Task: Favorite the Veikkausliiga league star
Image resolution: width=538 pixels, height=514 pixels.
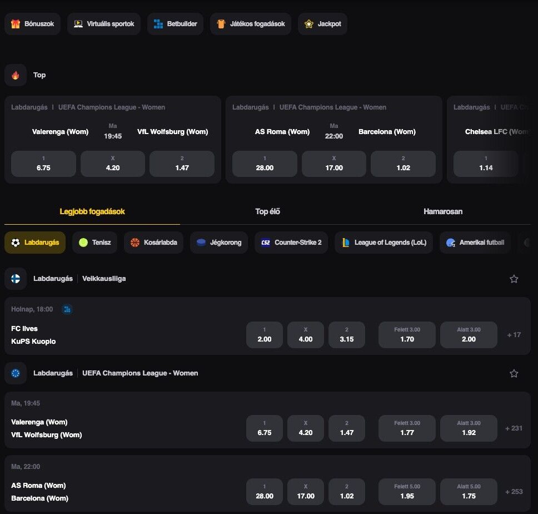Action: (514, 279)
